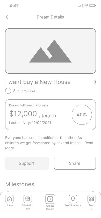Open the Menu grid icon
Viewport: 101px width, 218px height.
coord(91,199)
